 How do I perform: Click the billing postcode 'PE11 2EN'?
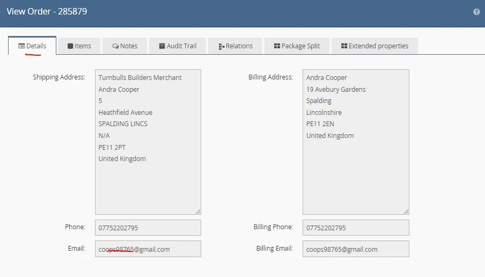click(320, 124)
